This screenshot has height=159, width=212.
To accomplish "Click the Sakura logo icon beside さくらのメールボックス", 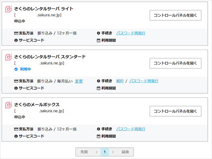I will tap(8, 105).
